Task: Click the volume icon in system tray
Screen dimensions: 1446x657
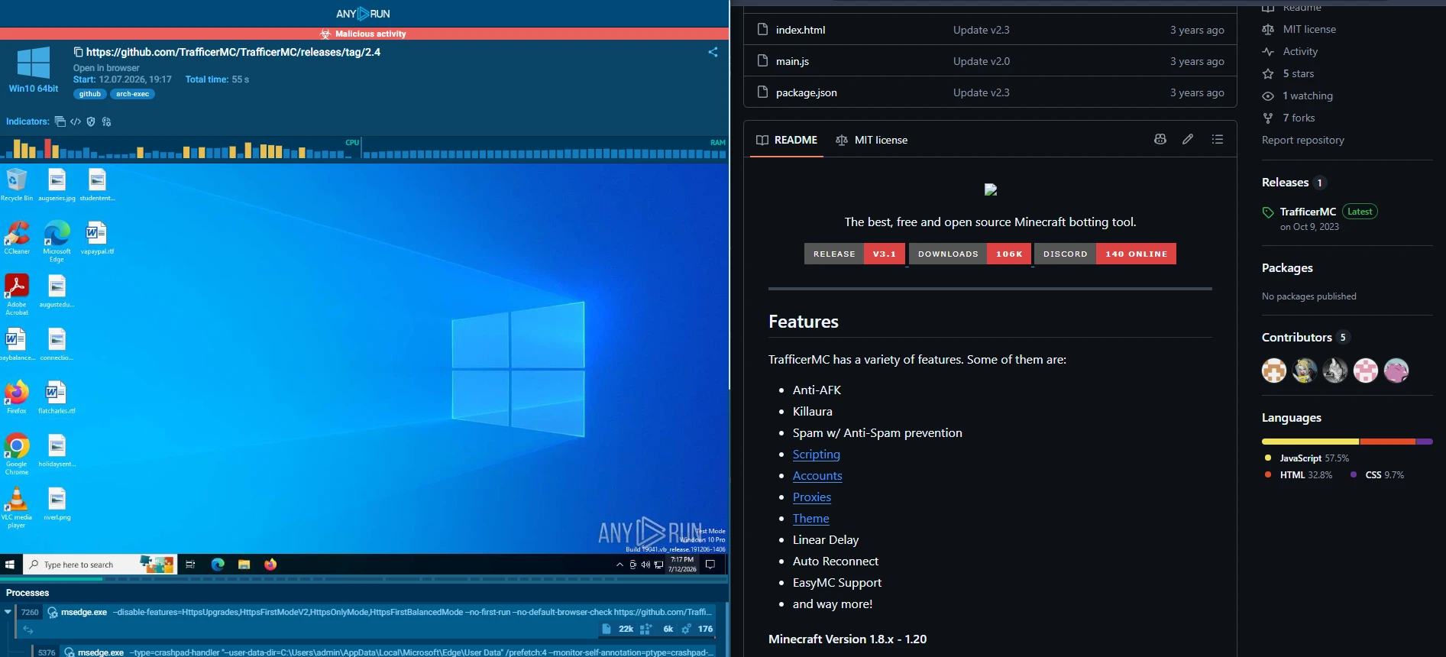Action: click(x=645, y=565)
